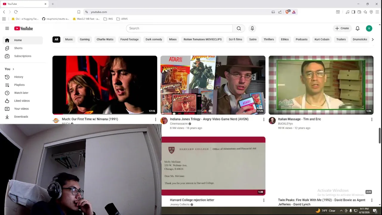
Task: Click the YouTube logo
Action: (x=23, y=28)
